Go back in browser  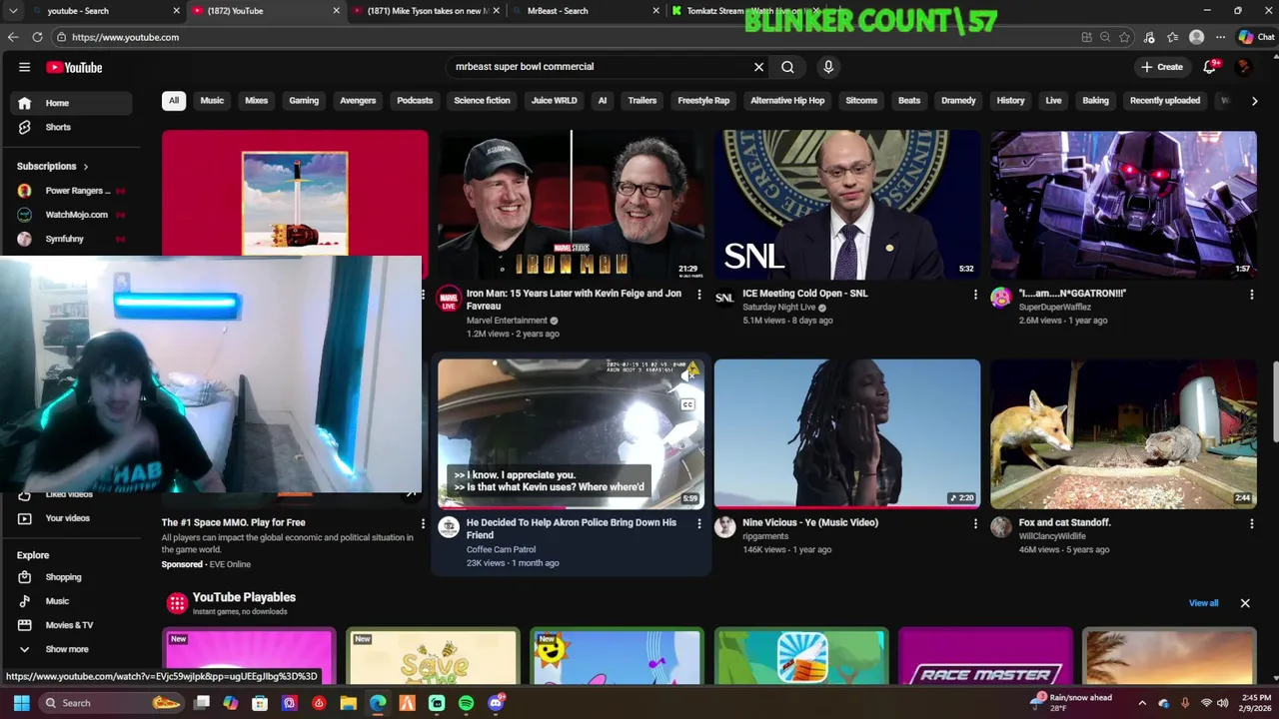[x=13, y=37]
